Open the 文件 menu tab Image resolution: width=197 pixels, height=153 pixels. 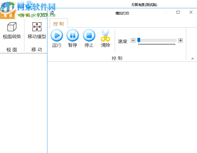tap(7, 15)
